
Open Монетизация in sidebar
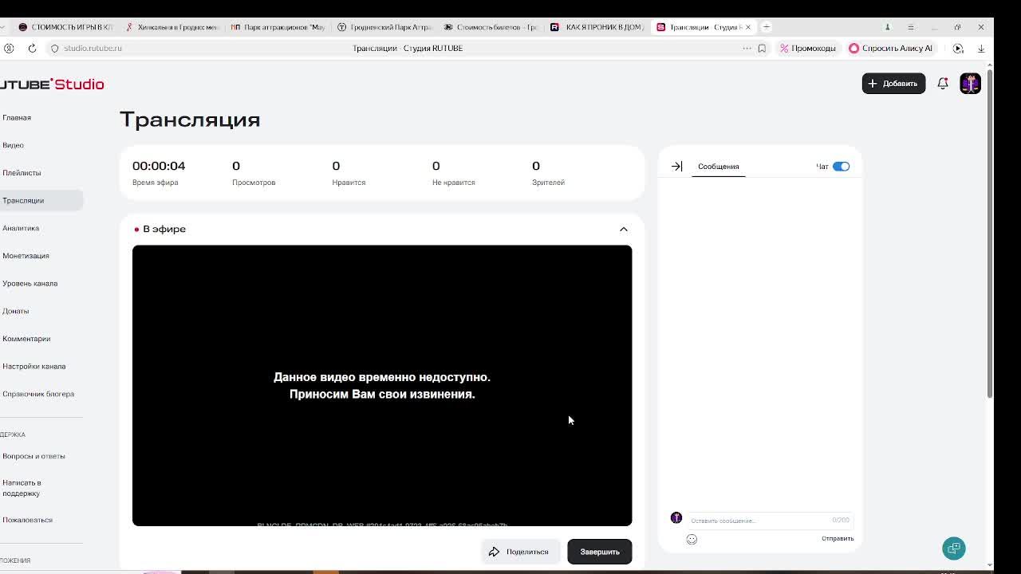point(26,256)
